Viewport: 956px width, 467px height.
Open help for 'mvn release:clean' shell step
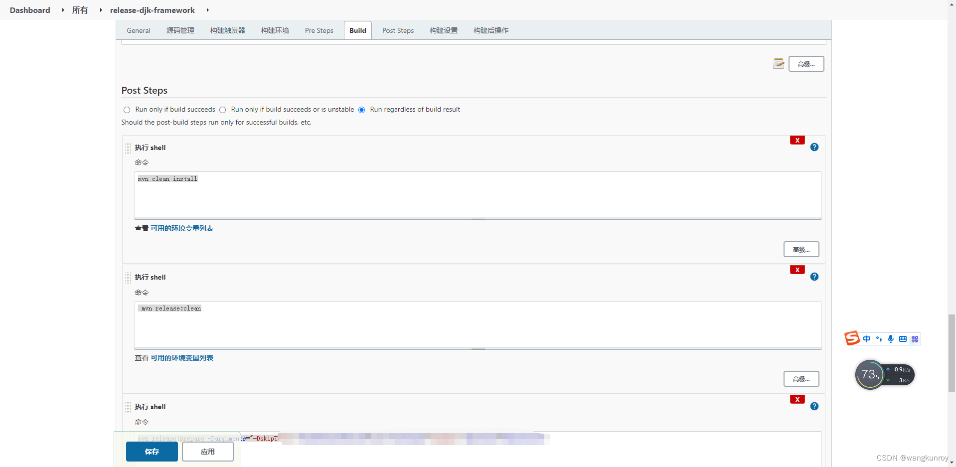click(x=814, y=277)
